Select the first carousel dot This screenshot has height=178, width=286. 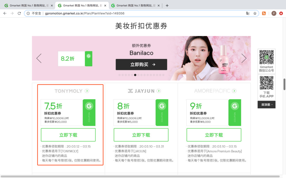pyautogui.click(x=120, y=75)
